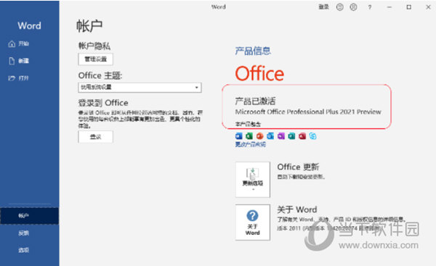
Task: Send a smile with the happy face icon
Action: tap(340, 7)
